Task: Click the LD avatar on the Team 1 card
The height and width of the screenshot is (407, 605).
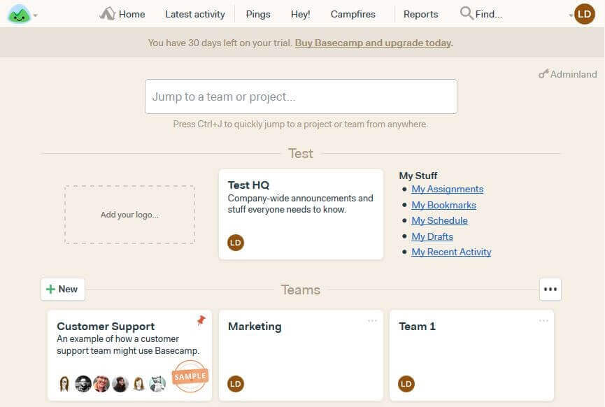Action: click(406, 384)
